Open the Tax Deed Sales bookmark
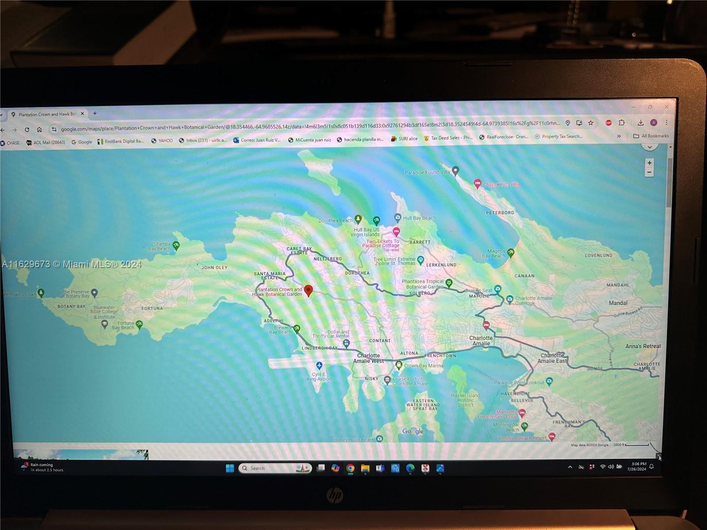707x530 pixels. coord(448,138)
